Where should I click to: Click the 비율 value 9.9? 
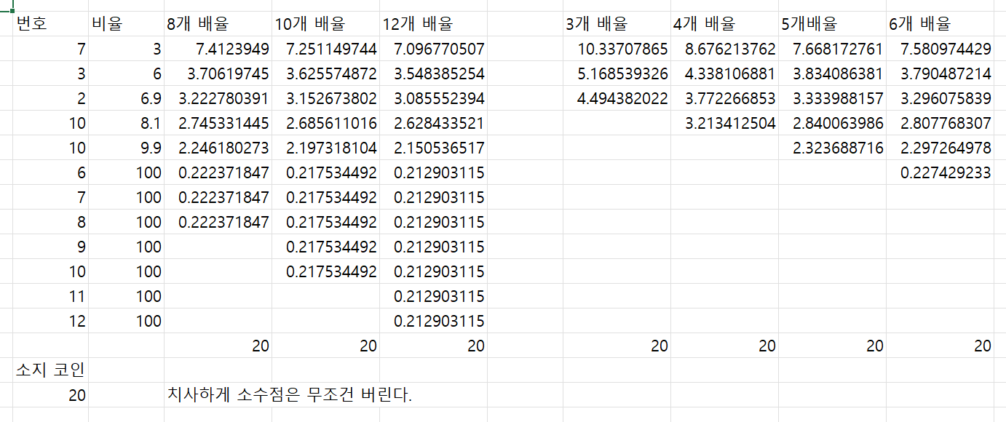(x=127, y=148)
